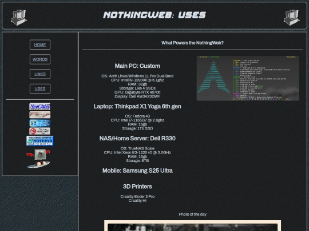
Task: Click the 'Mobile: Samsung S25 Ultra' heading
Action: pos(137,171)
